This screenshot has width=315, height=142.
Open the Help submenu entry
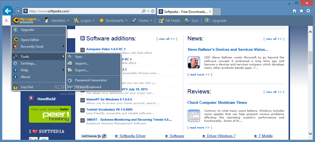pos(39,70)
